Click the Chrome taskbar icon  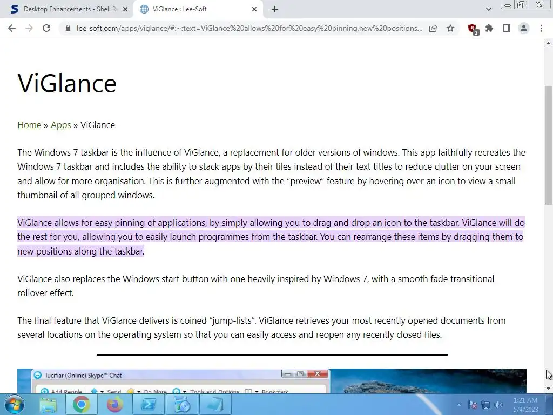pos(82,405)
